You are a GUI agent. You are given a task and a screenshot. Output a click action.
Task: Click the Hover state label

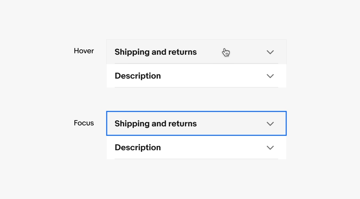[x=84, y=51]
